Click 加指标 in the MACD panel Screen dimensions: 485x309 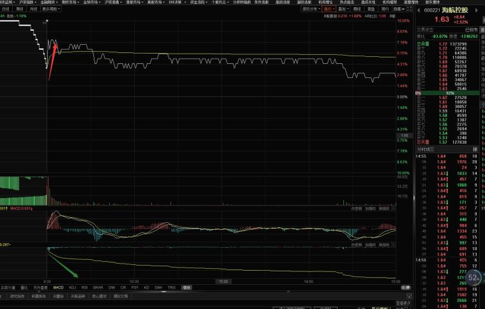pos(370,209)
